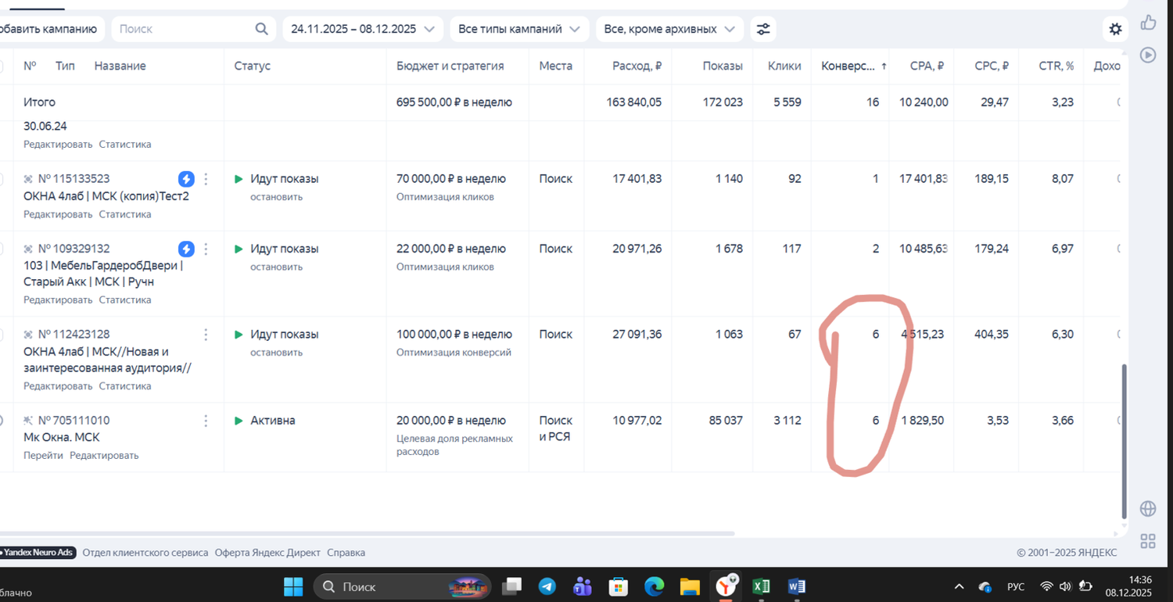Sort by the Показы column header

coord(723,66)
